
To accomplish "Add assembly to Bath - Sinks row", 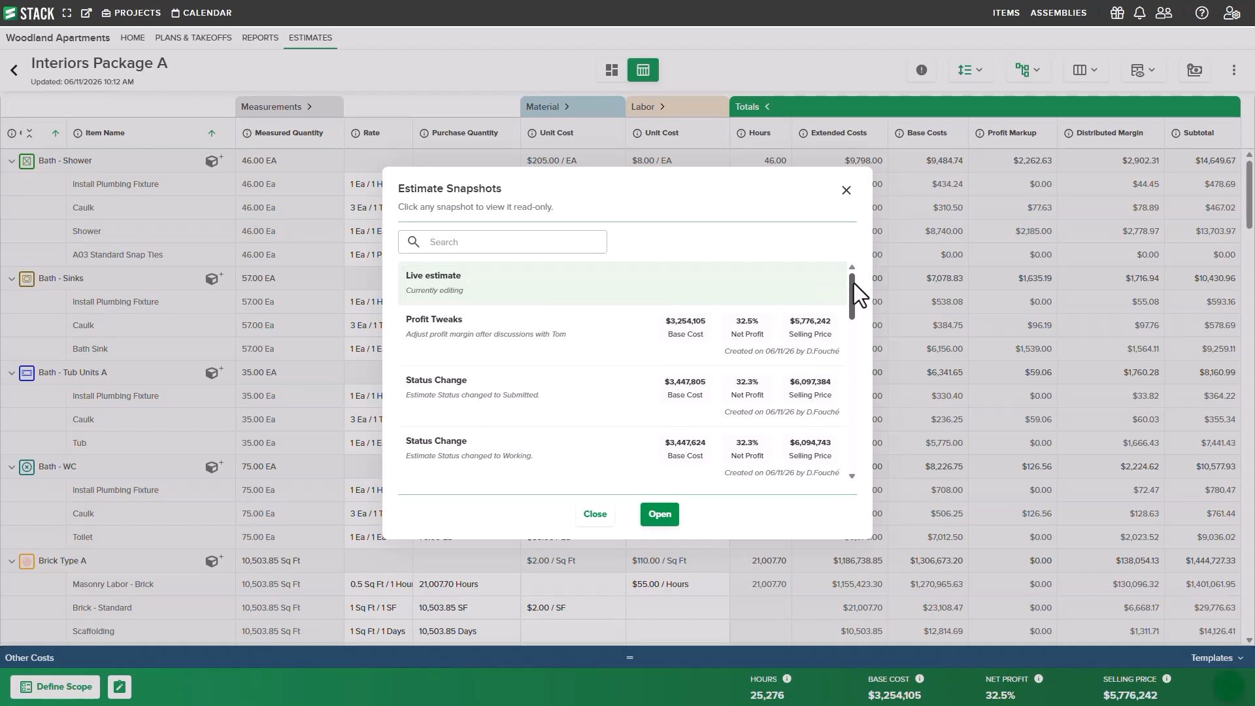I will (x=214, y=278).
